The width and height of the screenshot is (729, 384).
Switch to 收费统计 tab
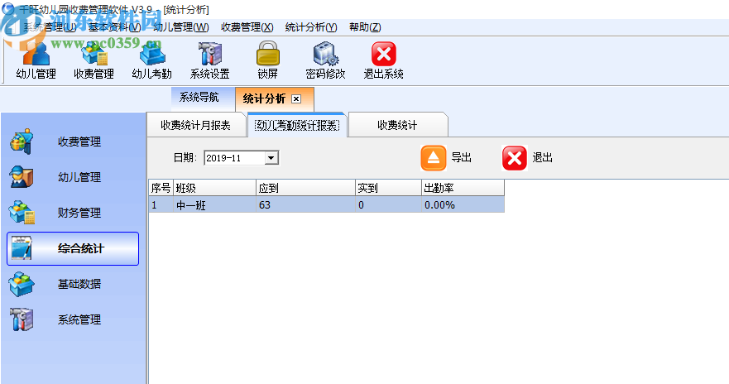point(397,125)
